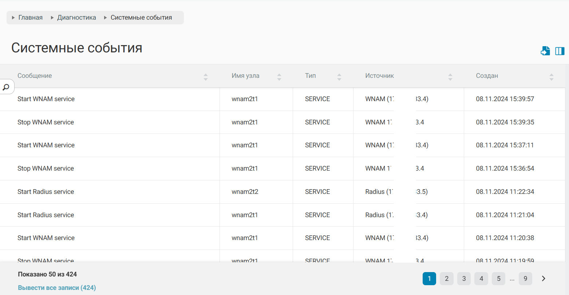Jump to last page 9
The height and width of the screenshot is (295, 569).
pyautogui.click(x=525, y=279)
